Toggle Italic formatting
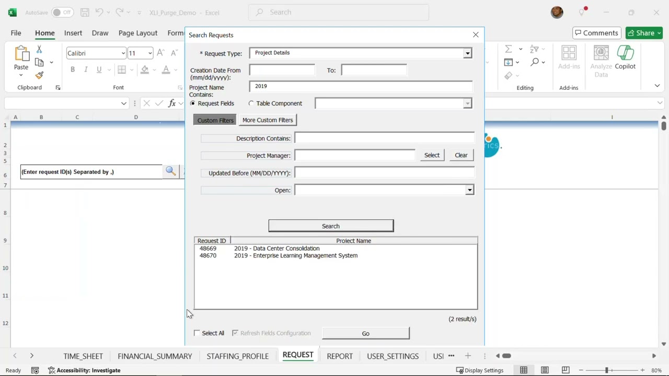 tap(86, 69)
